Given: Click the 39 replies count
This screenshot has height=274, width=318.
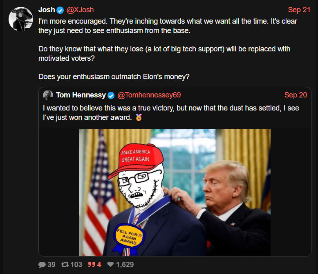Looking at the screenshot, I should coord(52,265).
